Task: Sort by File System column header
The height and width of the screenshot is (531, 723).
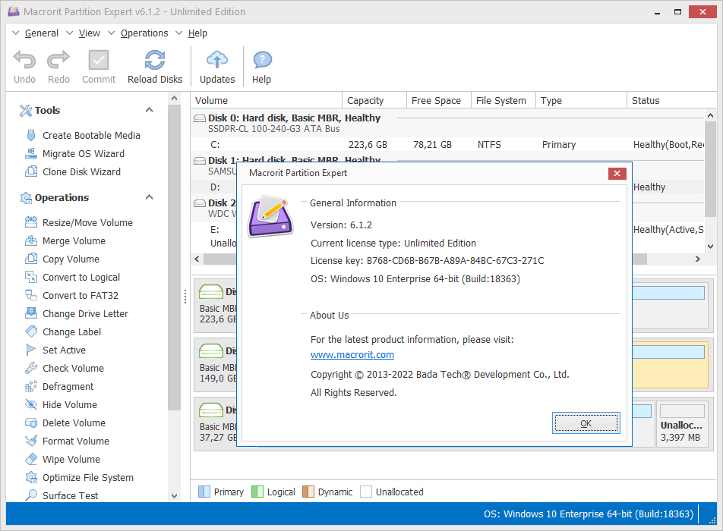Action: click(x=504, y=100)
